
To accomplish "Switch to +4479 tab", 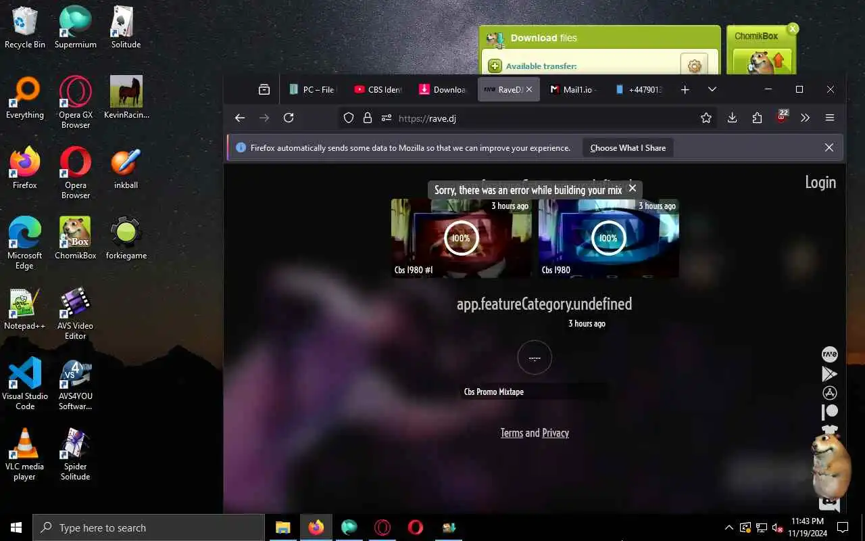I will click(x=639, y=89).
